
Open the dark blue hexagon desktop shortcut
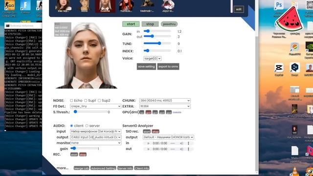294,70
